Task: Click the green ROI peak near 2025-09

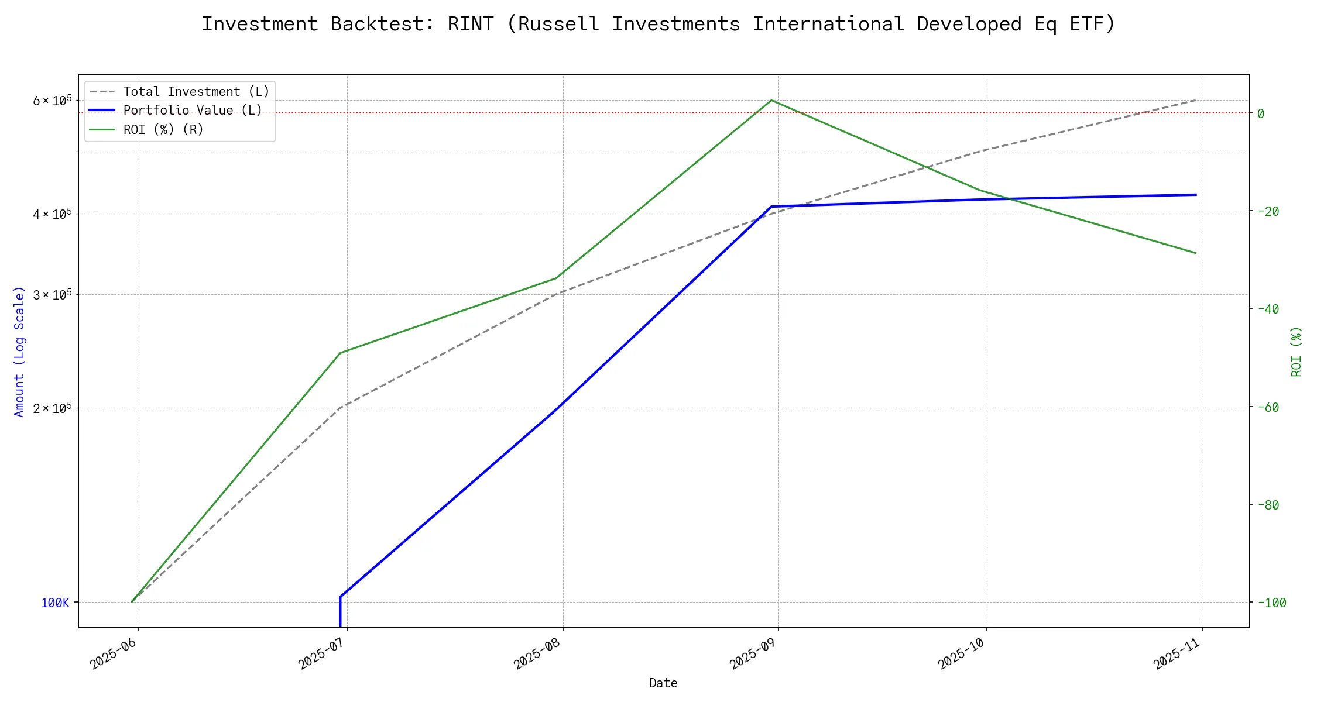Action: (x=771, y=100)
